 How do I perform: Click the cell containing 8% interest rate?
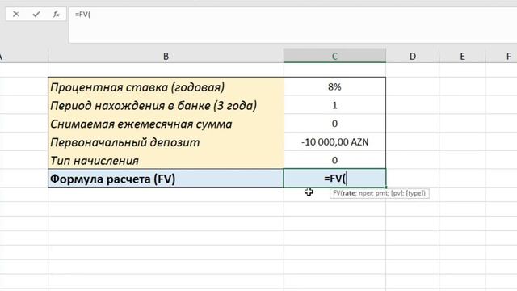pyautogui.click(x=334, y=86)
